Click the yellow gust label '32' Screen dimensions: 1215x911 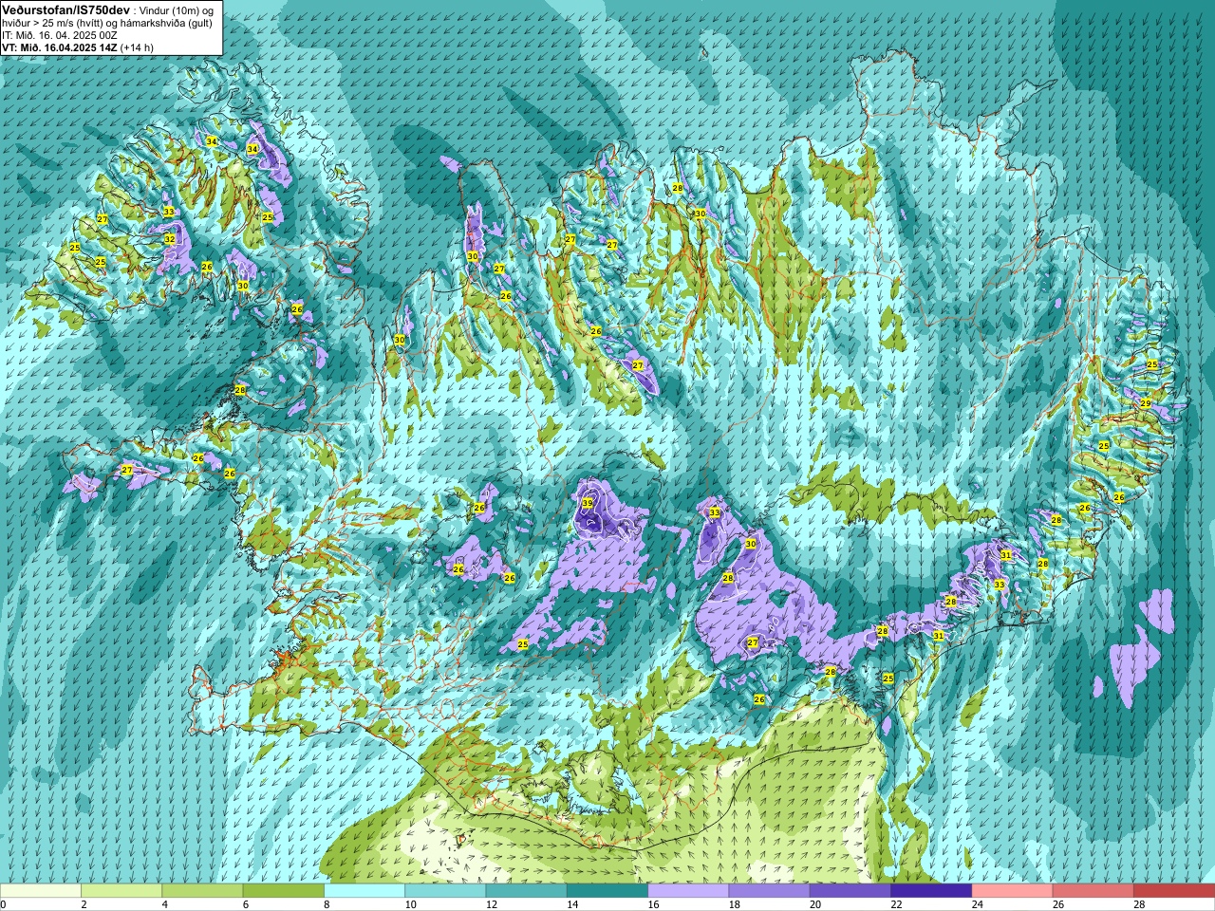[170, 239]
